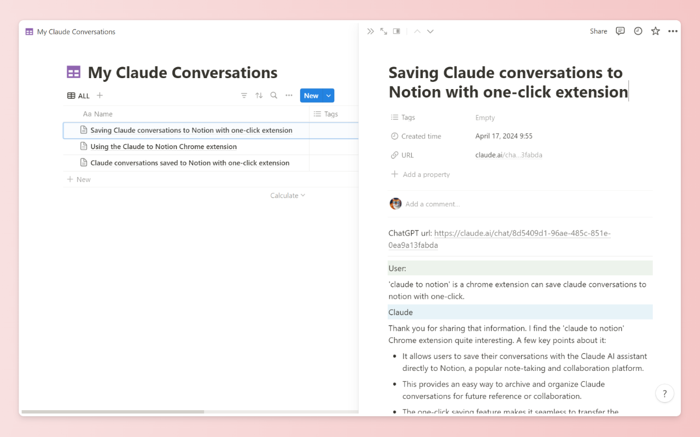Open the large database icon beside page title
Screen dimensions: 700x437
[x=73, y=72]
